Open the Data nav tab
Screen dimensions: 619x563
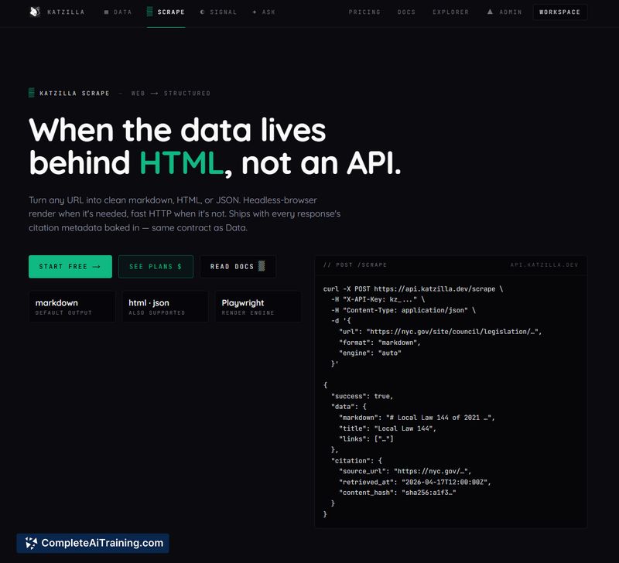(118, 12)
